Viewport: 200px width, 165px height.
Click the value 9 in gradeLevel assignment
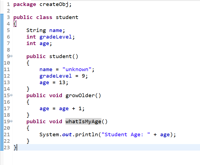click(83, 76)
